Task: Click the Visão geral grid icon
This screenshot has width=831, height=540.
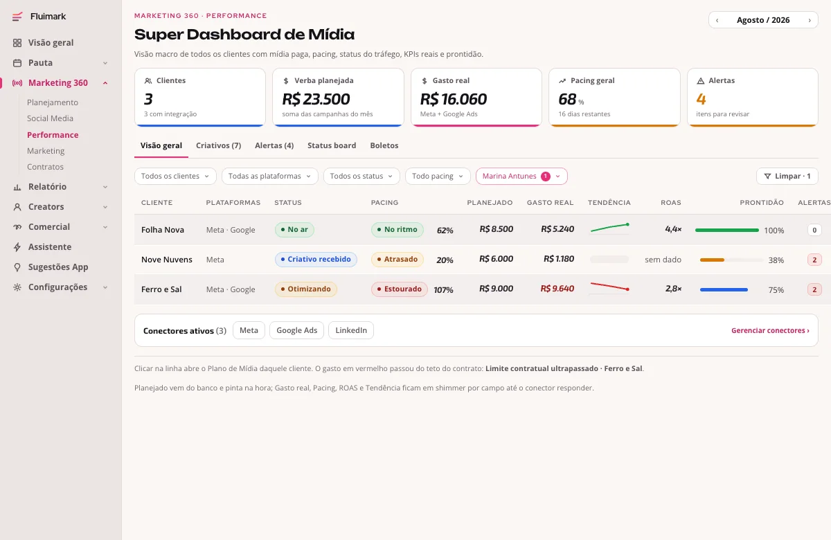Action: point(17,43)
